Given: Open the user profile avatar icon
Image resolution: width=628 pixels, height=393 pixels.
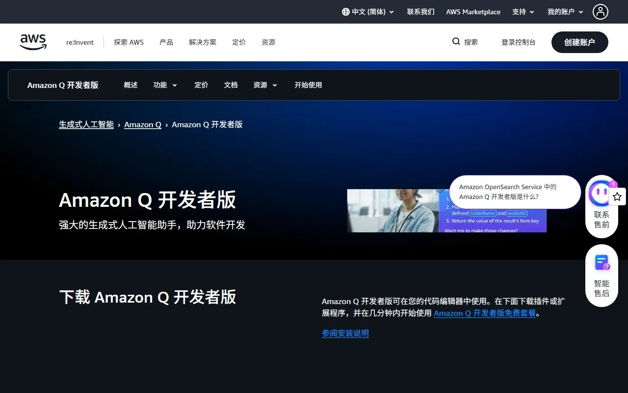Looking at the screenshot, I should point(600,12).
